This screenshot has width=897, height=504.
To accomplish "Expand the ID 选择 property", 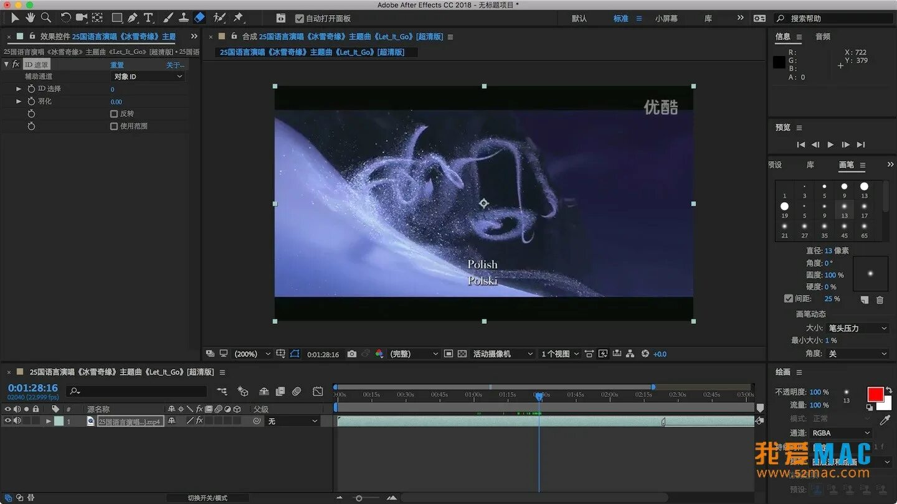I will tap(19, 89).
